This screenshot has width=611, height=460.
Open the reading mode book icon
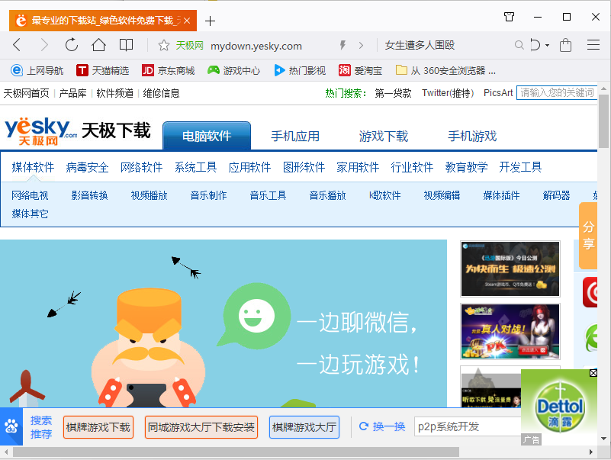coord(126,45)
